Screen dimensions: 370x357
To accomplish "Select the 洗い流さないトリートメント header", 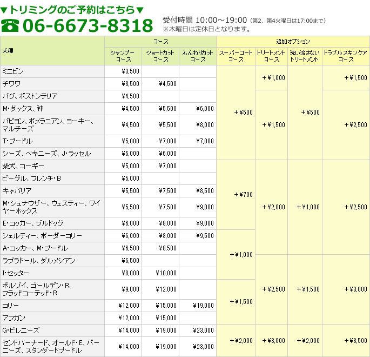I will tap(305, 56).
